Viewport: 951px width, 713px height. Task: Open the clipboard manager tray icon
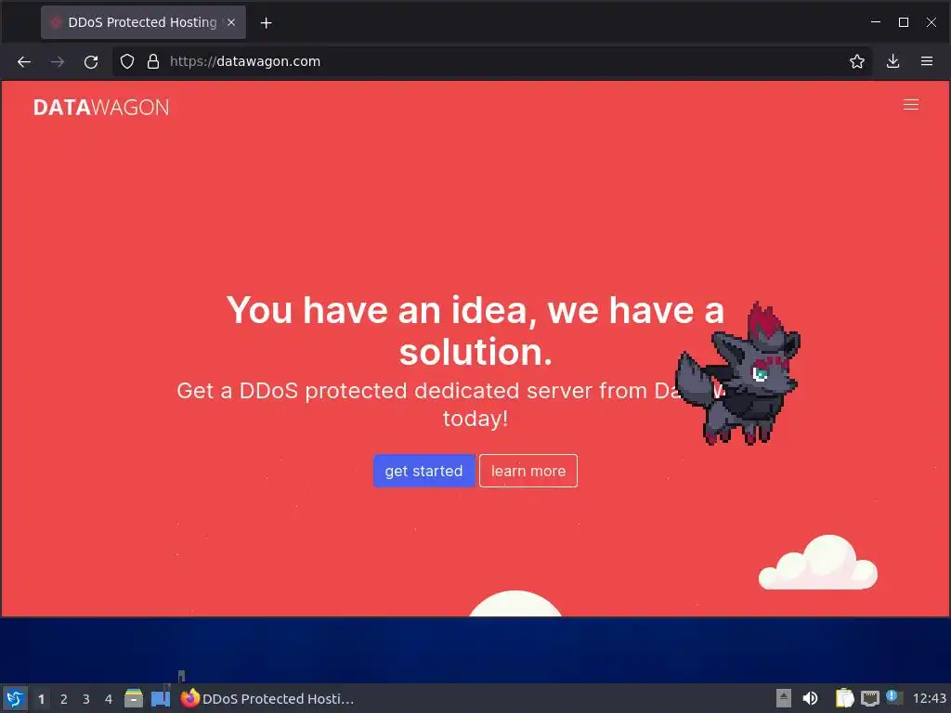click(x=844, y=698)
